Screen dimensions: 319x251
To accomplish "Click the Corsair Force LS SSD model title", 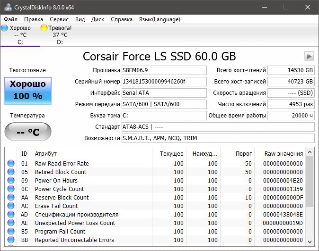I will pos(159,56).
